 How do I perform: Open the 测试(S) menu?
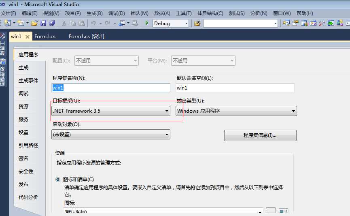point(237,13)
